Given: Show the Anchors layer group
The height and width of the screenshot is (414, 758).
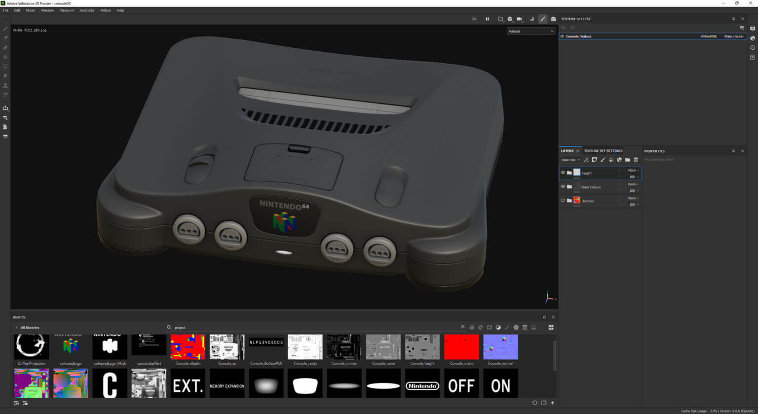Looking at the screenshot, I should pyautogui.click(x=563, y=200).
